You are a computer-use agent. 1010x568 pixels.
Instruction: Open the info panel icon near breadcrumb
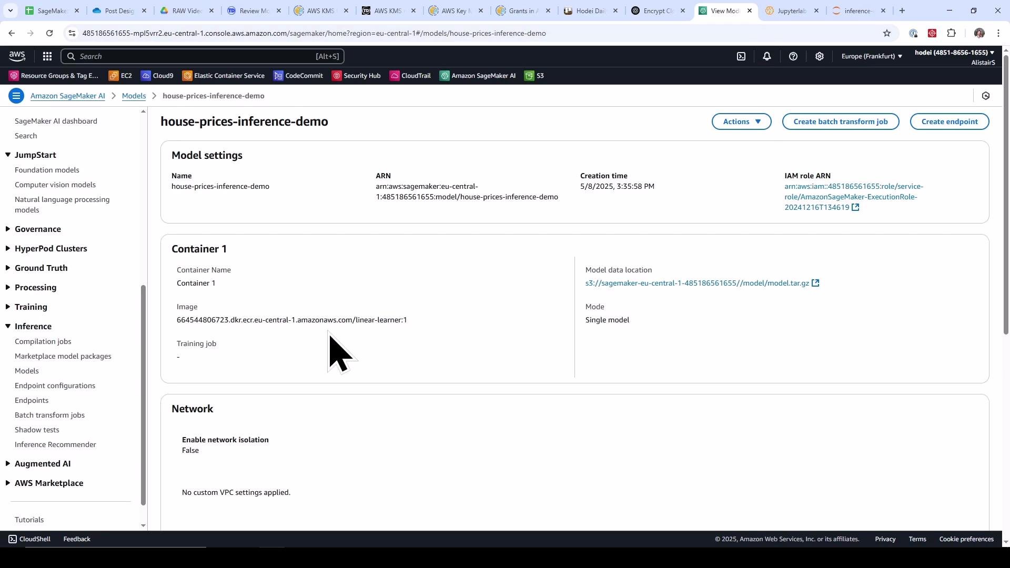coord(986,96)
